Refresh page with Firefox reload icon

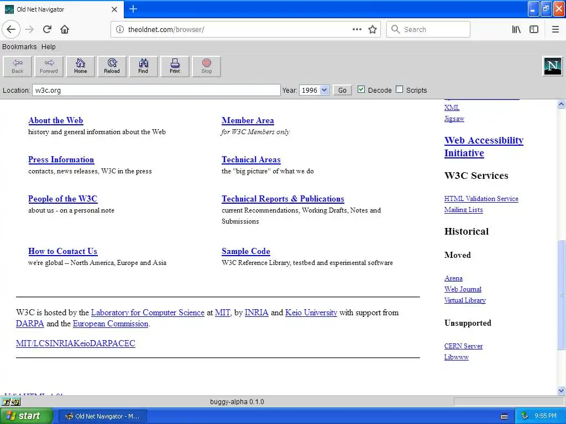48,29
